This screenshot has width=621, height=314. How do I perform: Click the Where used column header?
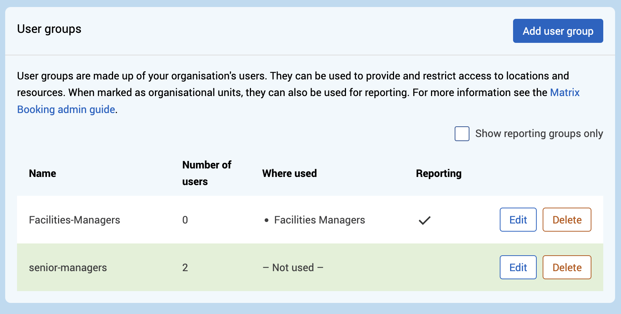(289, 174)
